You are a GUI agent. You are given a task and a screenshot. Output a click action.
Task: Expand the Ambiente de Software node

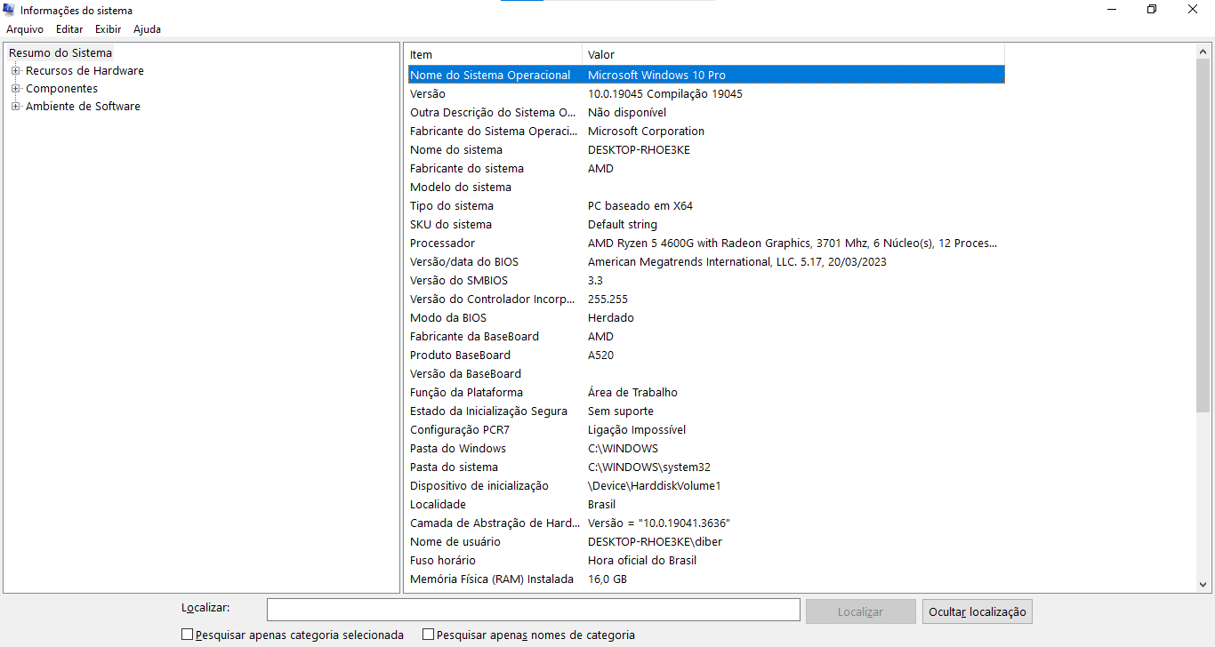point(15,107)
